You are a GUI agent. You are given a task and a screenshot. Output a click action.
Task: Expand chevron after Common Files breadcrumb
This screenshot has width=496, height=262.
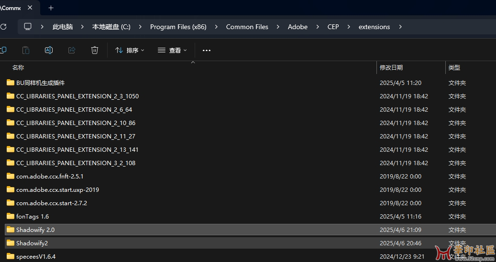[278, 27]
